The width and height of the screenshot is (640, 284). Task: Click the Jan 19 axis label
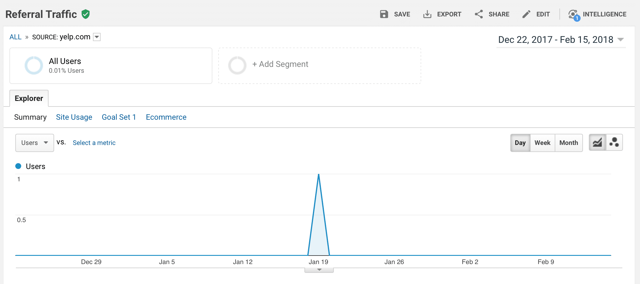click(319, 262)
